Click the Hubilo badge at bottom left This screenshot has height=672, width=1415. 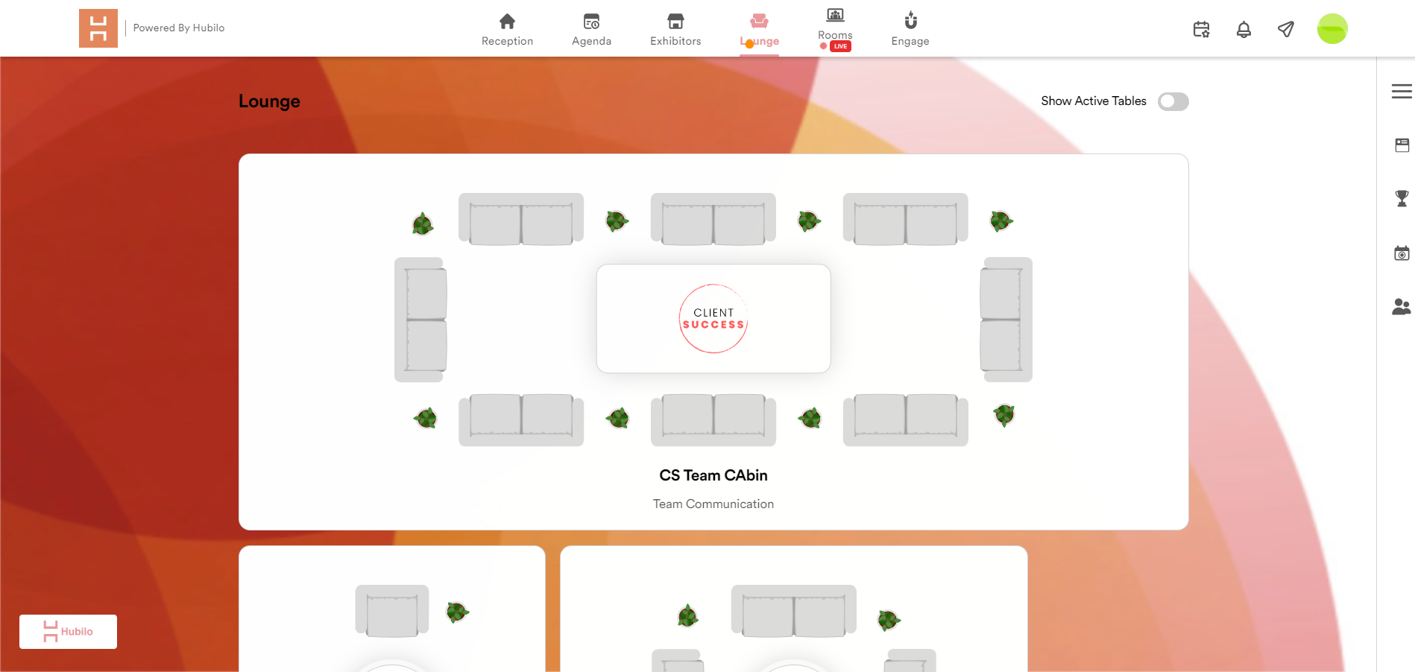pyautogui.click(x=68, y=632)
